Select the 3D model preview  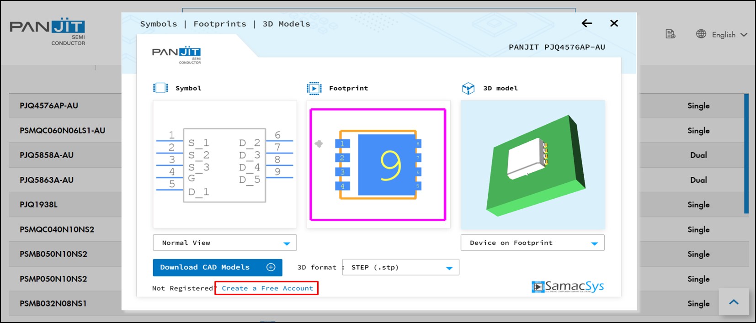533,164
